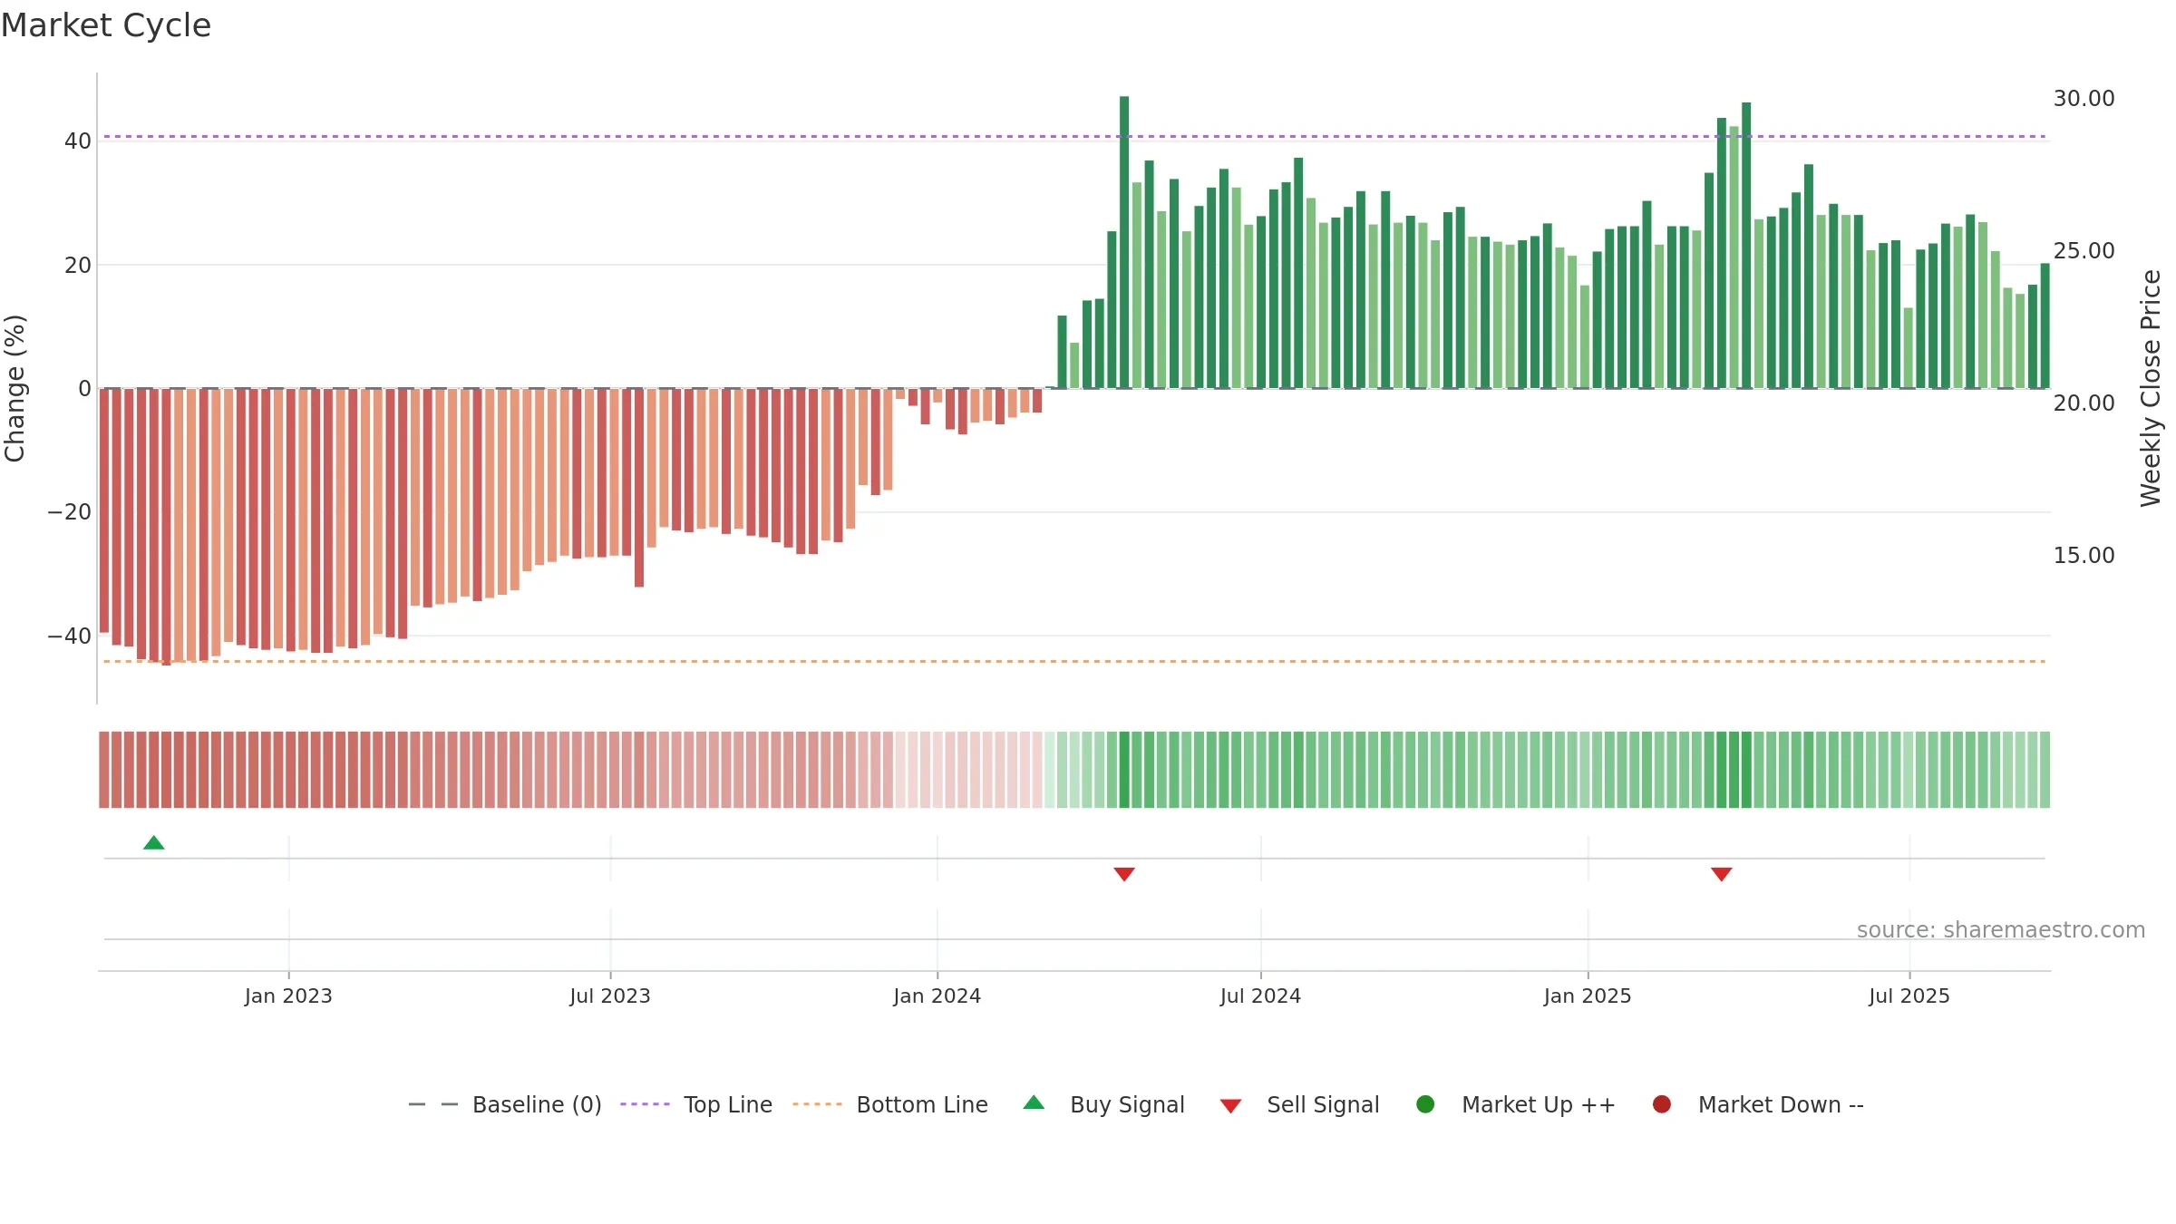Viewport: 2176px width, 1224px height.
Task: Click the 15.00 price tick label
Action: [2084, 556]
